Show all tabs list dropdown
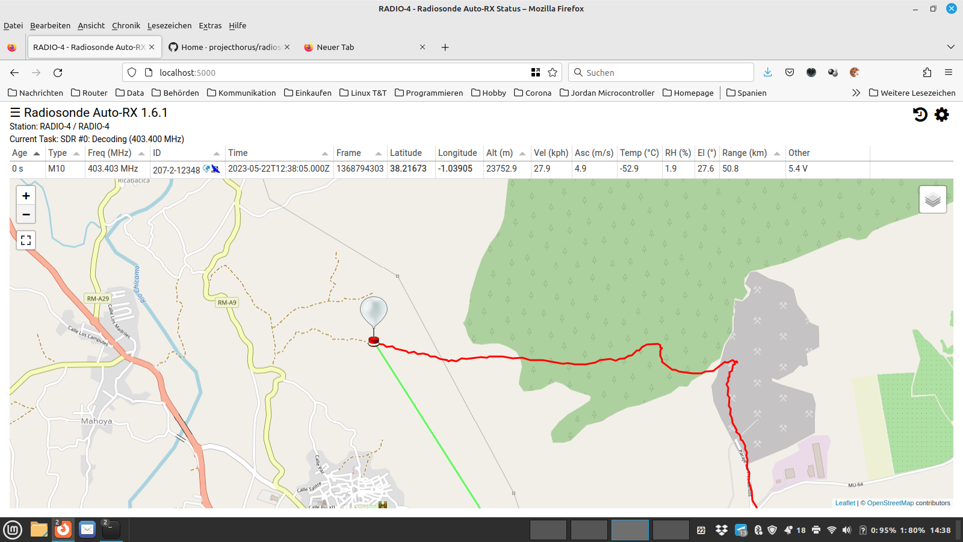This screenshot has height=542, width=963. pos(951,47)
